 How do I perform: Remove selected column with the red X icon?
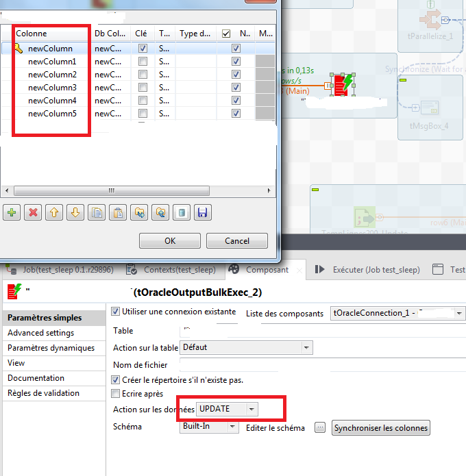(x=33, y=212)
